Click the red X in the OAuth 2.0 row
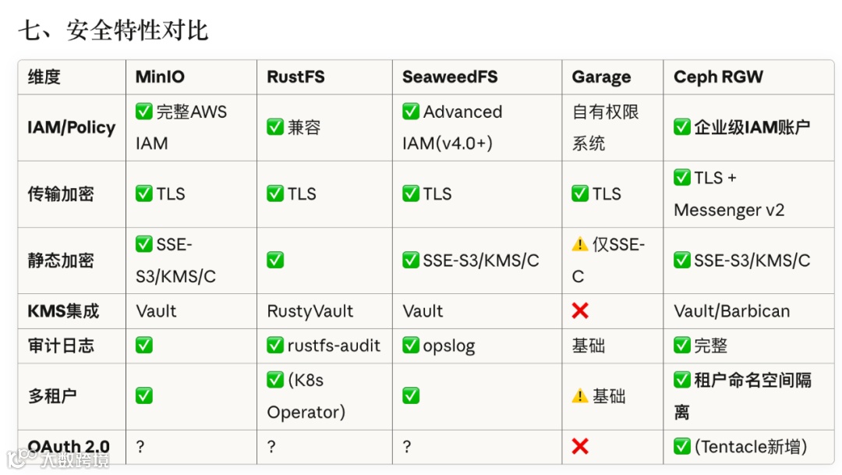Viewport: 842px width, 475px height. coord(580,447)
